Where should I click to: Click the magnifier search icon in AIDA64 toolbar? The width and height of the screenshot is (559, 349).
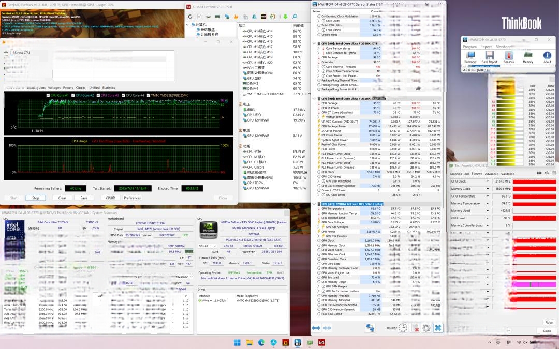click(x=295, y=17)
